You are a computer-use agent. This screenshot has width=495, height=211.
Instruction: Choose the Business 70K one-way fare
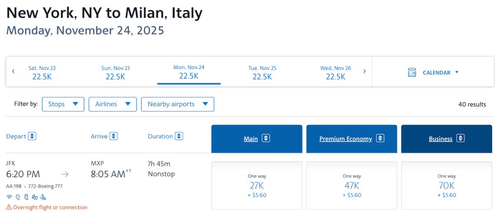447,185
